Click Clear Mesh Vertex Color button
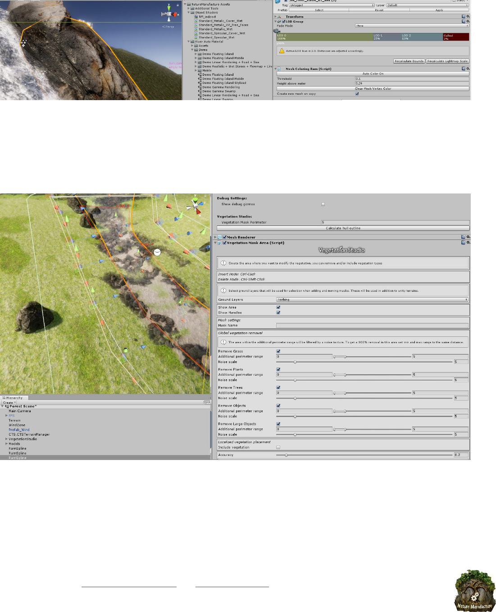 (373, 89)
